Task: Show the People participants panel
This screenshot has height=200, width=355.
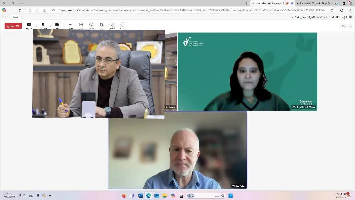Action: coord(112,25)
